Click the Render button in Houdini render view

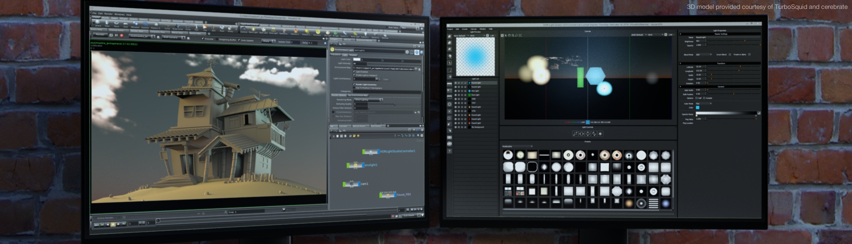[100, 35]
